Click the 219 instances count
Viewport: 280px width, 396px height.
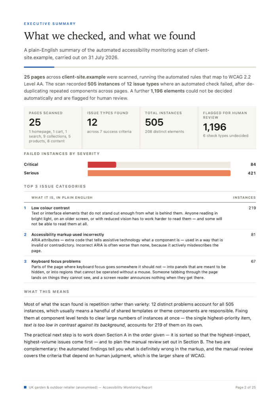click(x=252, y=208)
